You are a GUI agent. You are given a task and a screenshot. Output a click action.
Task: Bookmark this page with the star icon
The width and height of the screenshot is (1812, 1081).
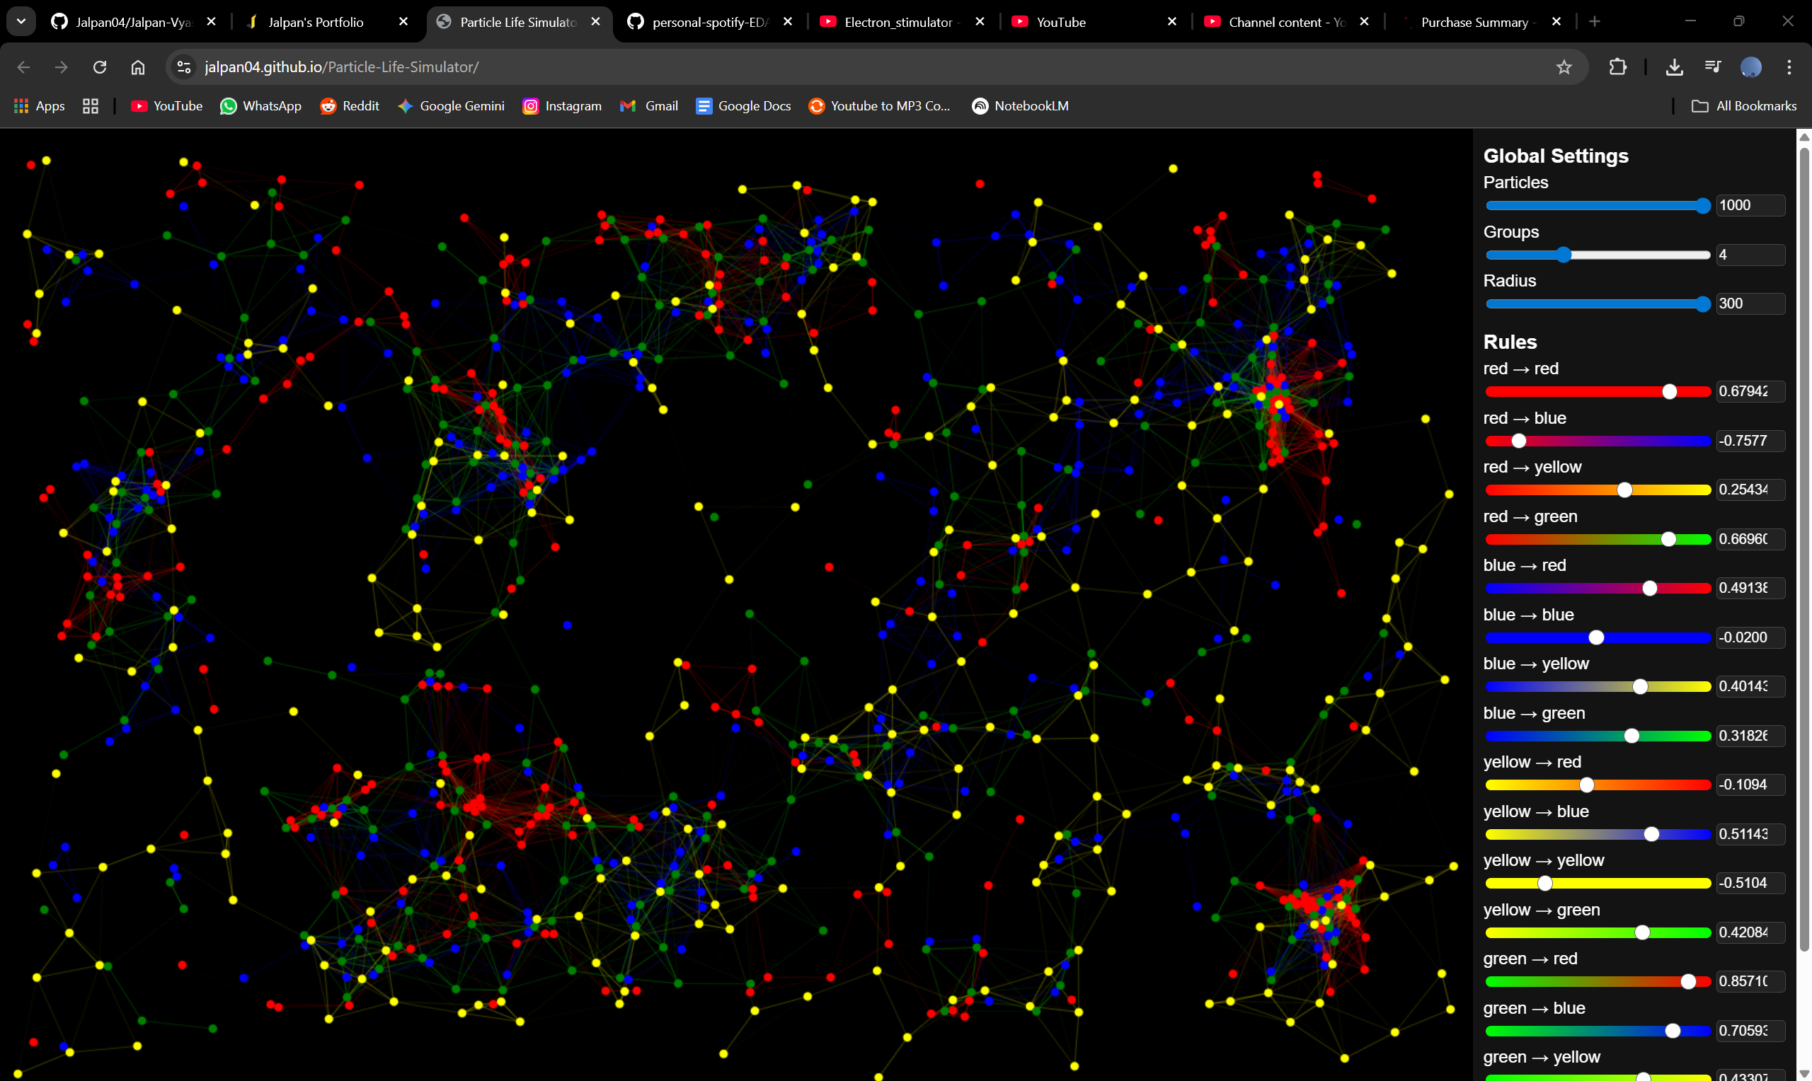point(1564,67)
